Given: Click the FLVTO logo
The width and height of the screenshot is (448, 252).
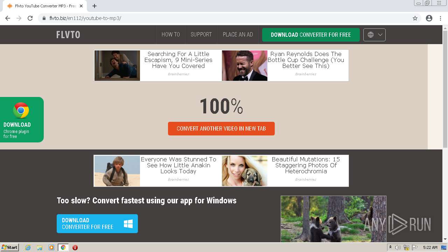Looking at the screenshot, I should coord(68,35).
